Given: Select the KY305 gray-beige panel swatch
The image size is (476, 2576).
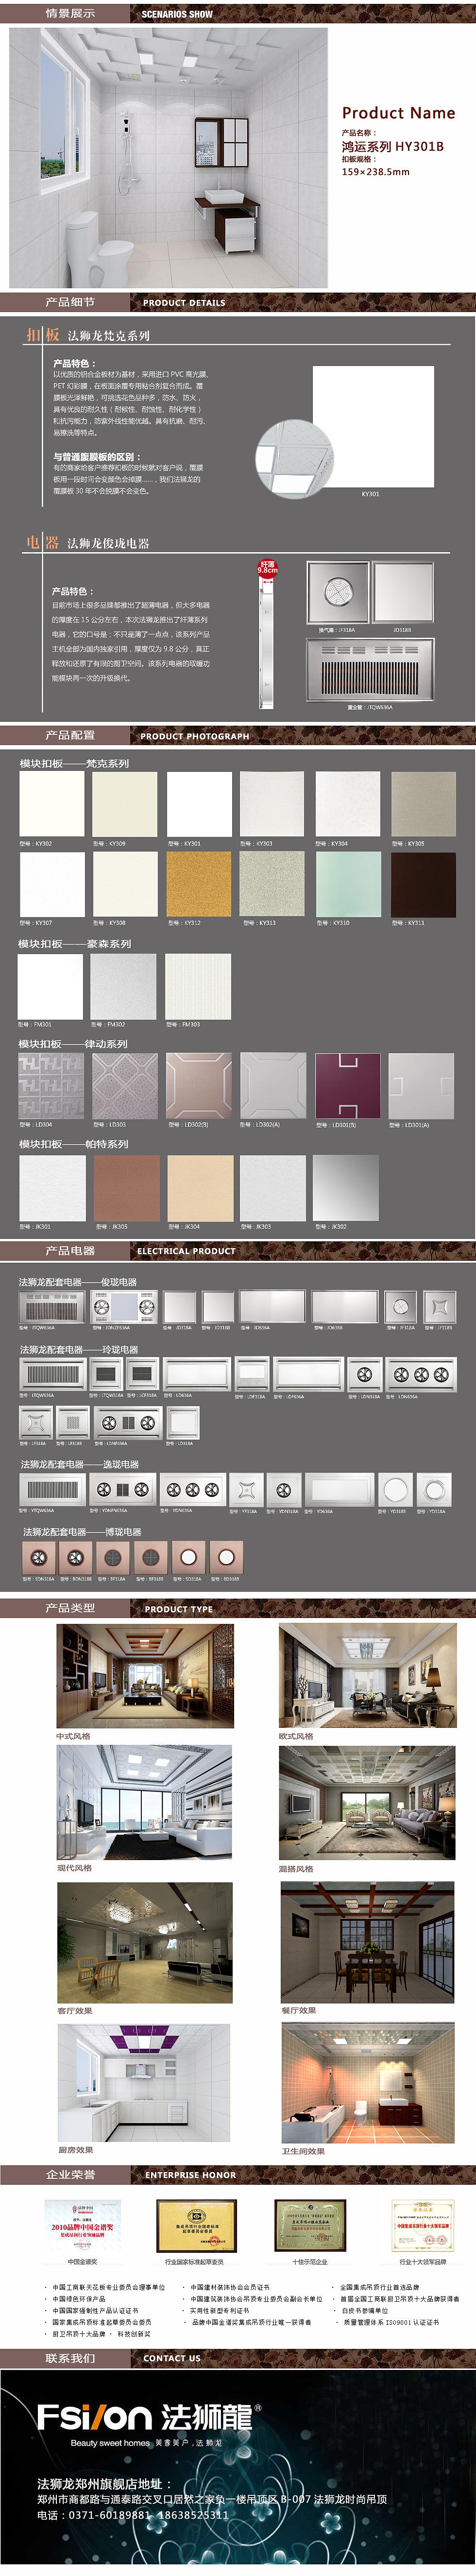Looking at the screenshot, I should pos(423,804).
